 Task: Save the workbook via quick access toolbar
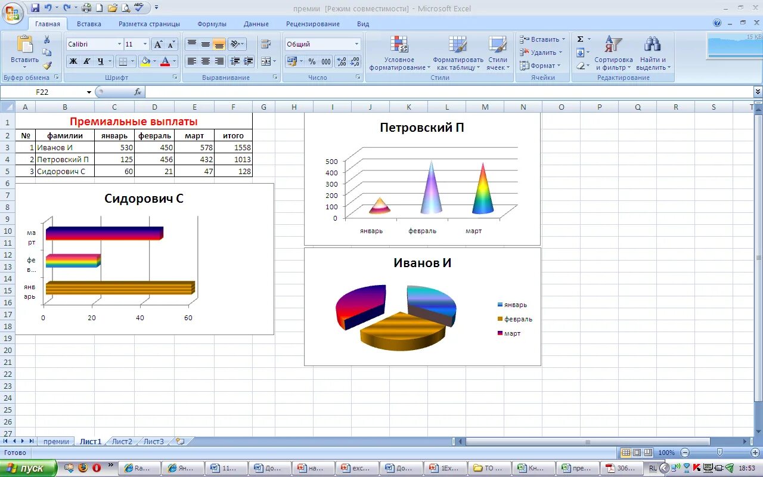point(35,8)
